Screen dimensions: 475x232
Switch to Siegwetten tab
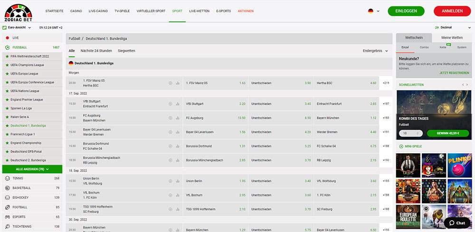126,51
